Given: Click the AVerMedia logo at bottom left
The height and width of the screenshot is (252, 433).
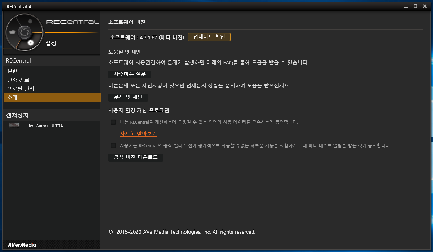Looking at the screenshot, I should pos(22,245).
